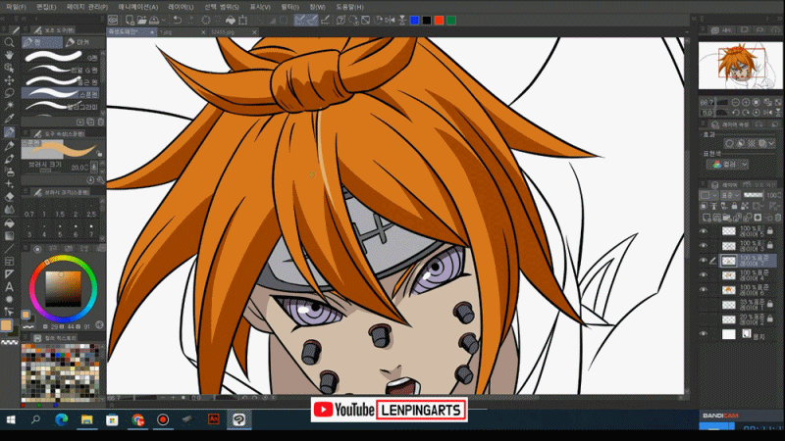Viewport: 785px width, 441px height.
Task: Click zoom in icon in navigator panel
Action: click(x=746, y=102)
